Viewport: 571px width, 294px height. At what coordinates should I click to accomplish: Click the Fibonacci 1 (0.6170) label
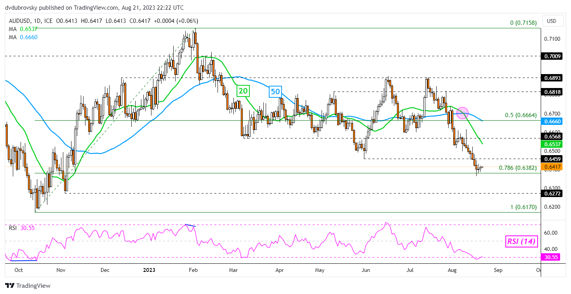pyautogui.click(x=523, y=208)
